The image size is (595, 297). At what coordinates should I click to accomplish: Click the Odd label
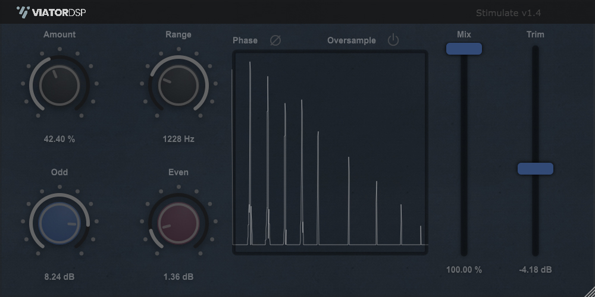[x=59, y=172]
